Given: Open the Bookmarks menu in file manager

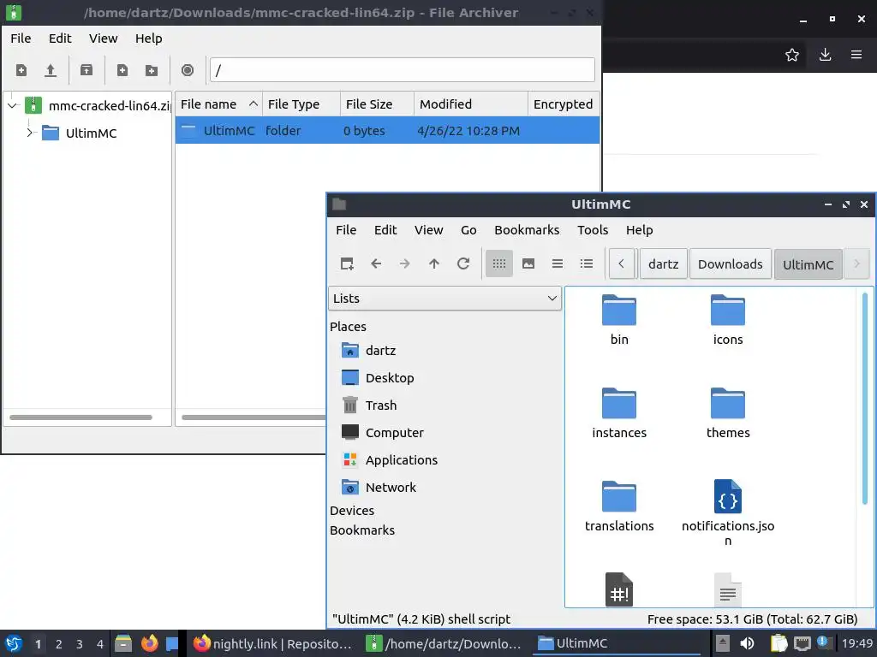Looking at the screenshot, I should [527, 230].
